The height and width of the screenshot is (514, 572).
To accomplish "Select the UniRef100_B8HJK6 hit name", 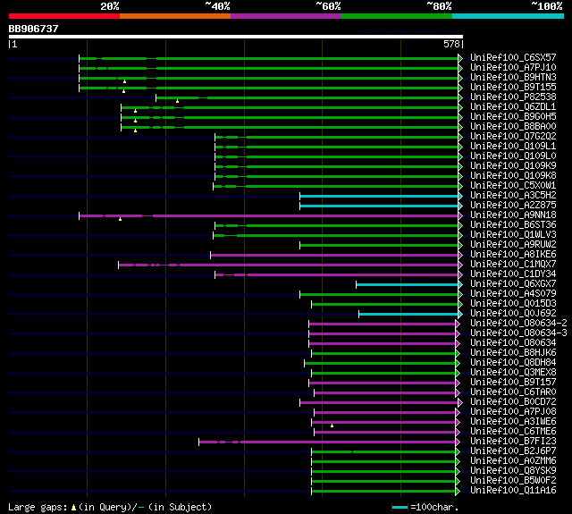I will [x=513, y=353].
